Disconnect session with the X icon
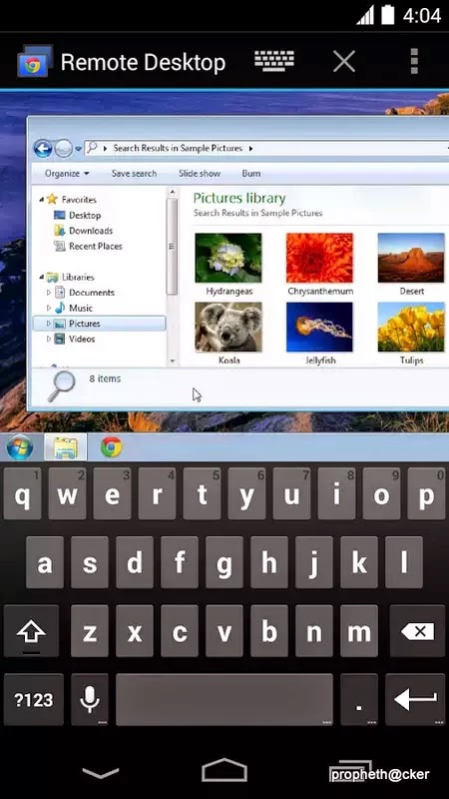 pos(343,62)
